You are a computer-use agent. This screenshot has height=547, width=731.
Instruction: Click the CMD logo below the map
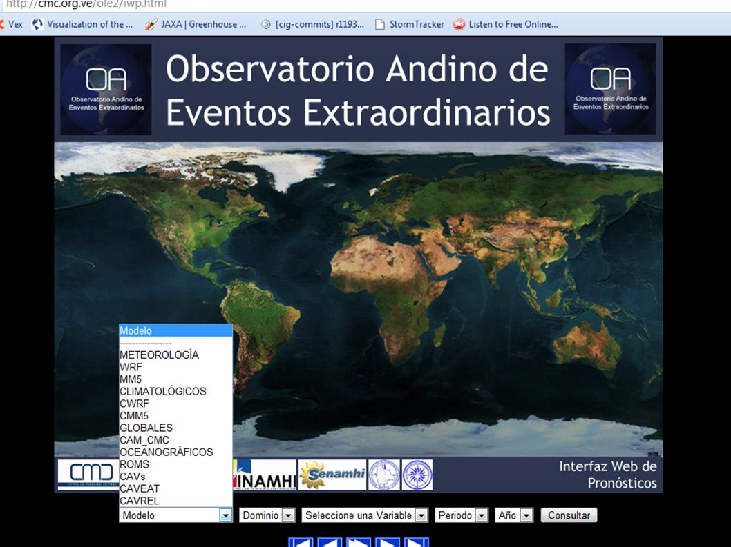[88, 475]
